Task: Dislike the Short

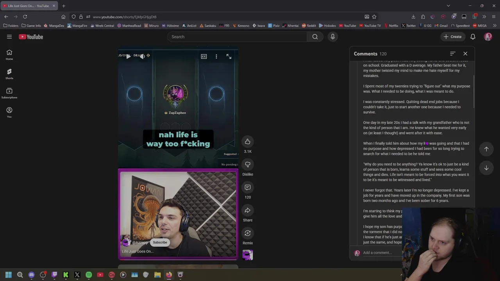Action: [248, 164]
